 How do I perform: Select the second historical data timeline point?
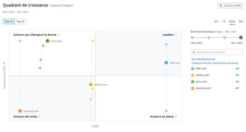(209, 37)
